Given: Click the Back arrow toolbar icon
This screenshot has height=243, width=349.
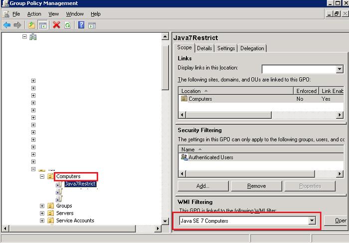Looking at the screenshot, I should (6, 25).
